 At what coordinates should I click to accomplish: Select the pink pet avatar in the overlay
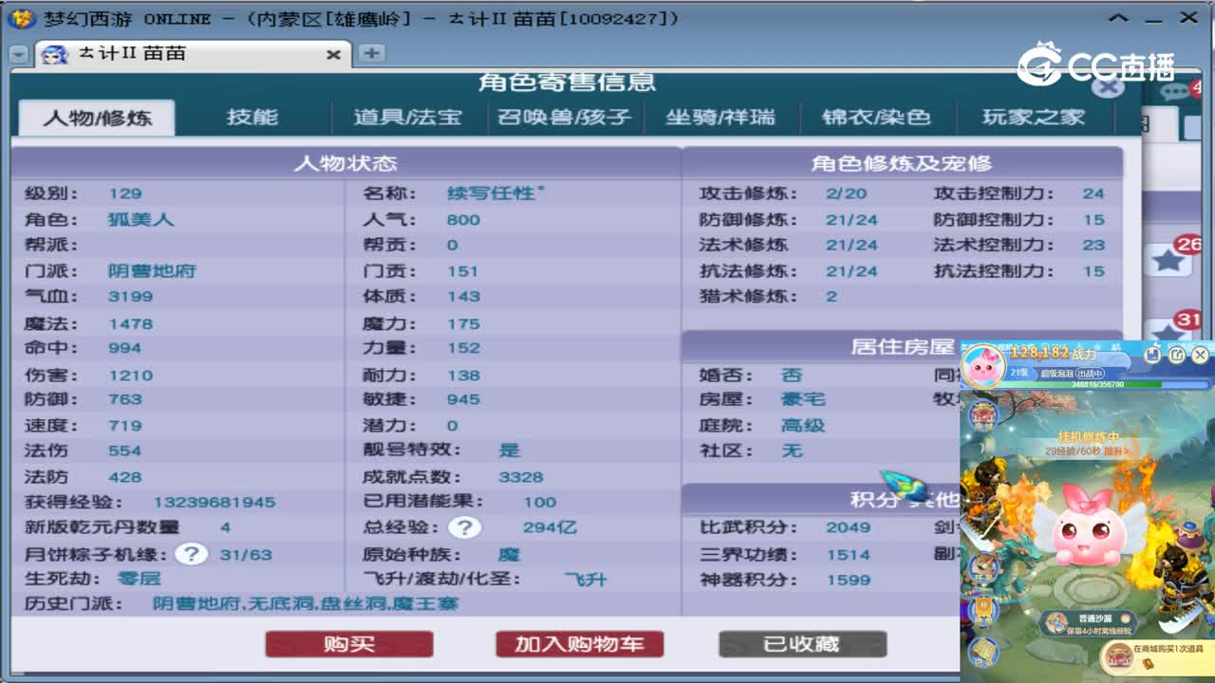point(983,366)
